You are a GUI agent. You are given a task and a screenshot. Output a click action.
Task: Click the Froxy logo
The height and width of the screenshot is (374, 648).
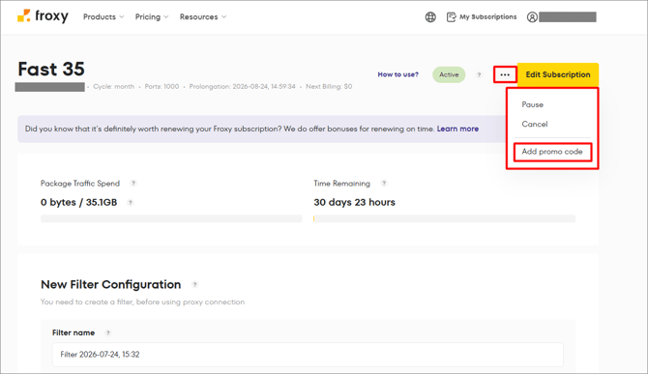[43, 16]
